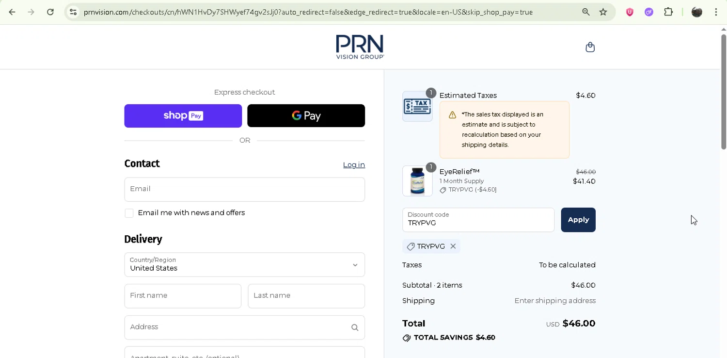Open the browser profile avatar
727x358 pixels.
[697, 12]
